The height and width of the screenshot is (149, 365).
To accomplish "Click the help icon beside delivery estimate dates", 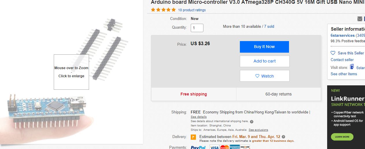I will click(x=284, y=137).
